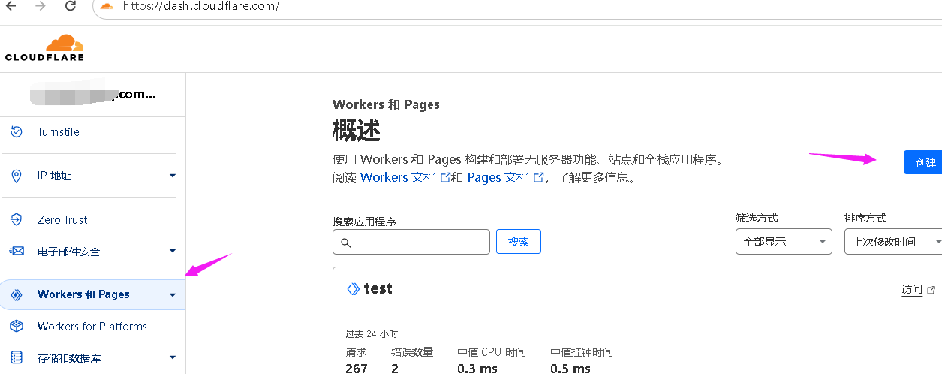The width and height of the screenshot is (942, 374).
Task: Expand the 电子邮件安全 submenu arrow
Action: (173, 251)
